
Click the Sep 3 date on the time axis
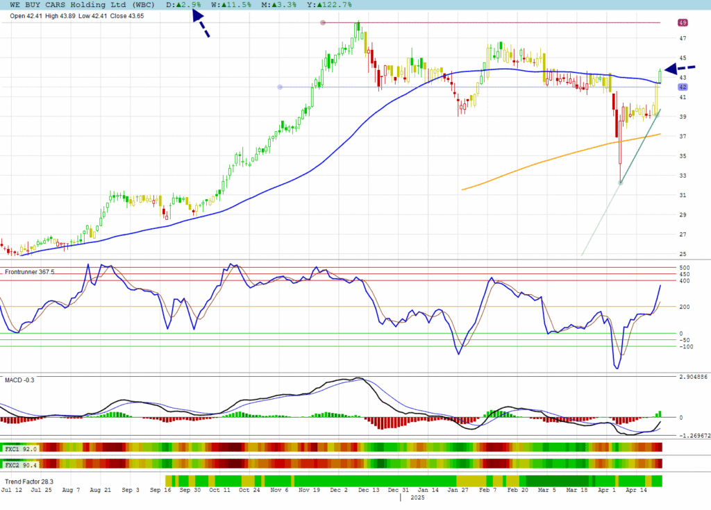131,490
